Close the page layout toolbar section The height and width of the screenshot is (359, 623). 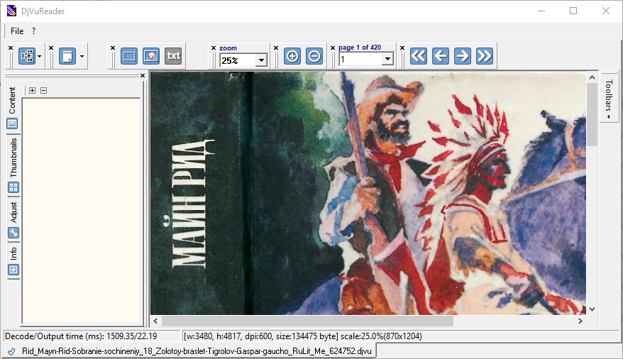pos(51,48)
